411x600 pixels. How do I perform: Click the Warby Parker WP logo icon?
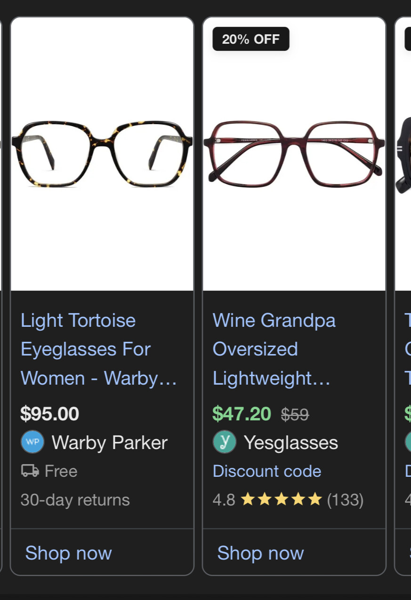[x=32, y=442]
